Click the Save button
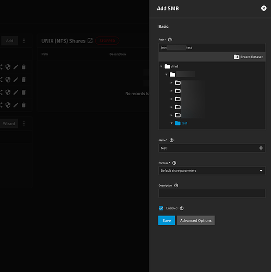271x272 pixels. coord(167,220)
